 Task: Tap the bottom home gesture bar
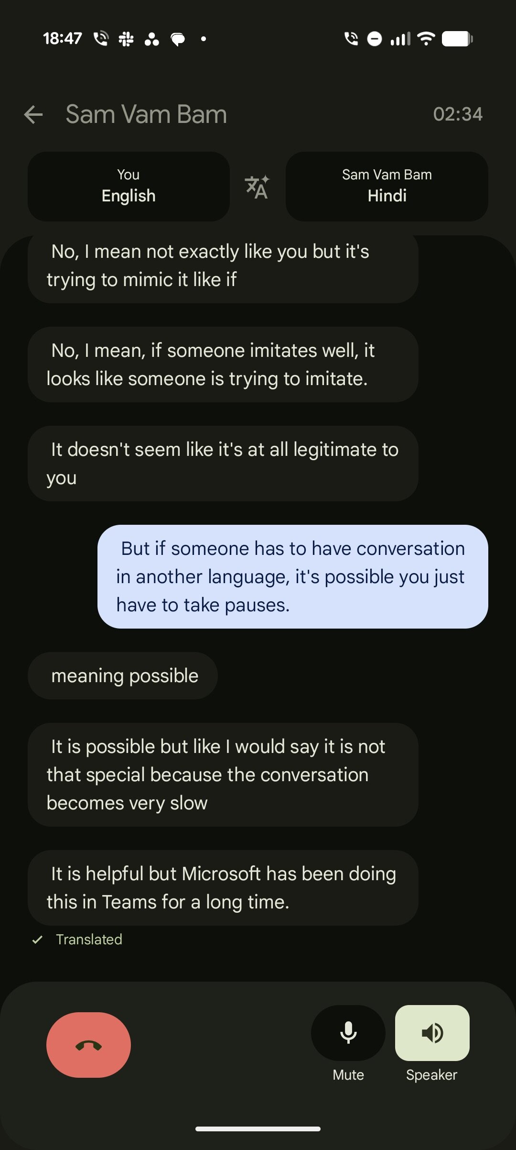[258, 1129]
